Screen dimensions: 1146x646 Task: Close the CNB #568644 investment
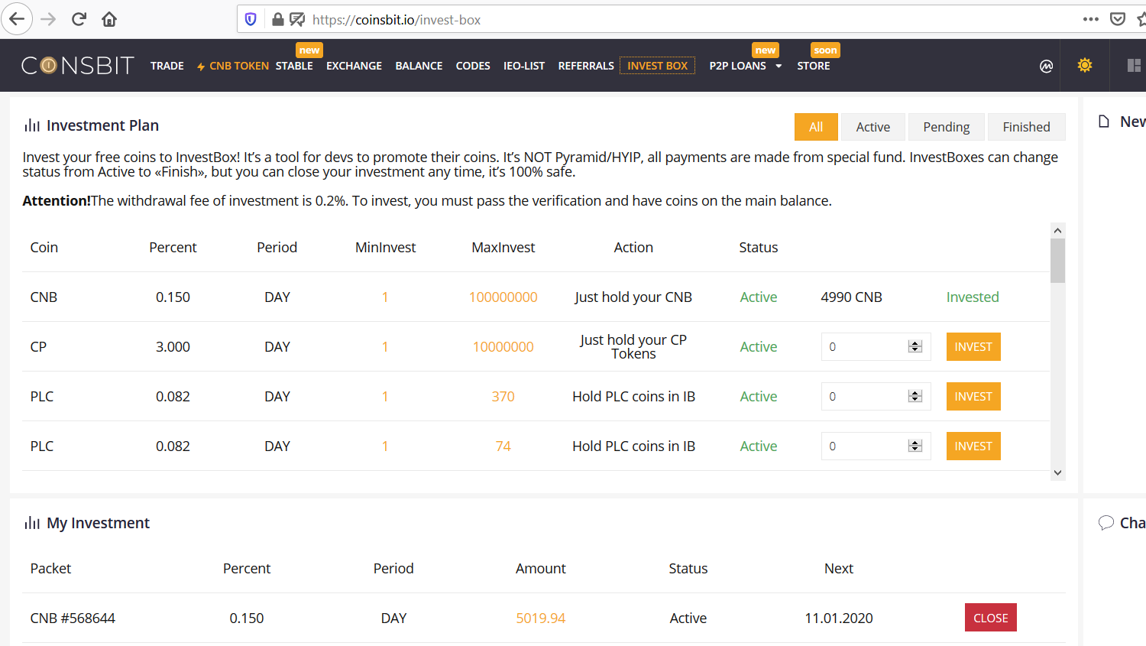tap(990, 618)
